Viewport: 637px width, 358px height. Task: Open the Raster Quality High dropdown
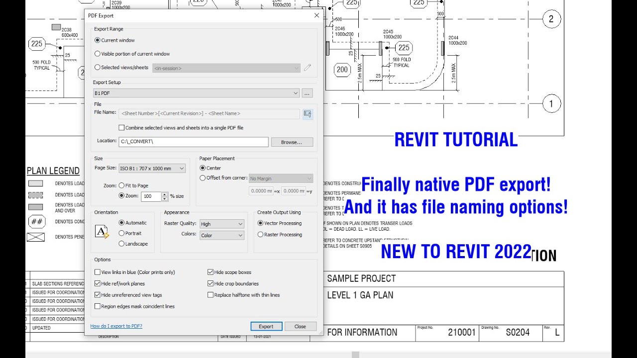pyautogui.click(x=222, y=224)
